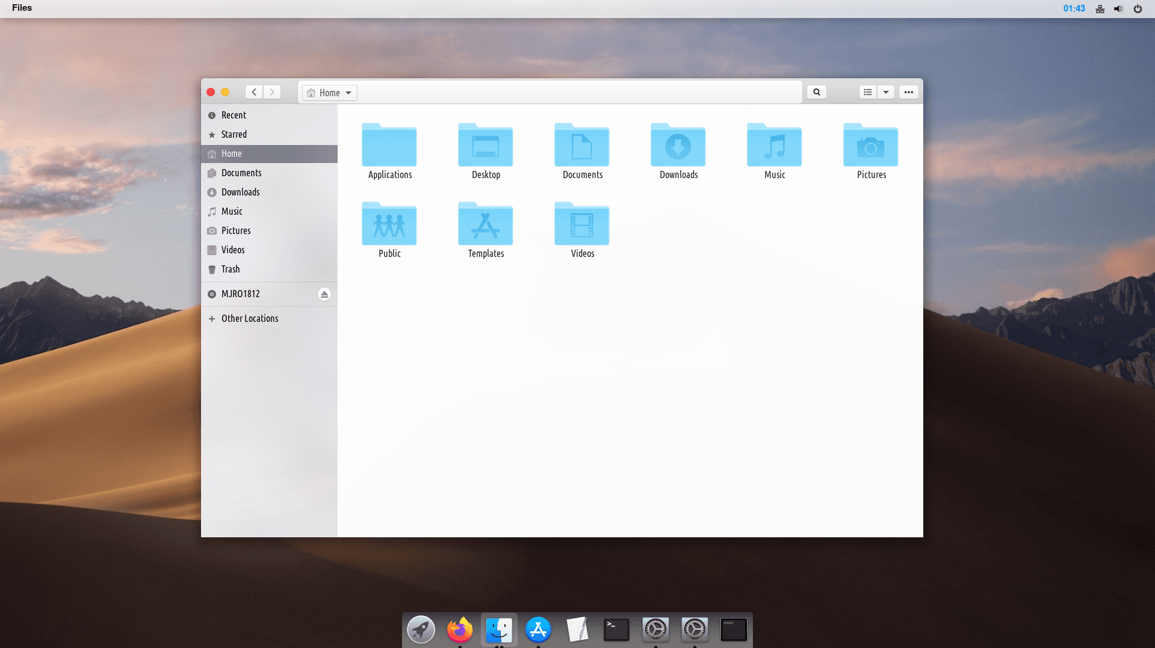Image resolution: width=1155 pixels, height=648 pixels.
Task: Launch Firefox from the dock
Action: point(460,629)
